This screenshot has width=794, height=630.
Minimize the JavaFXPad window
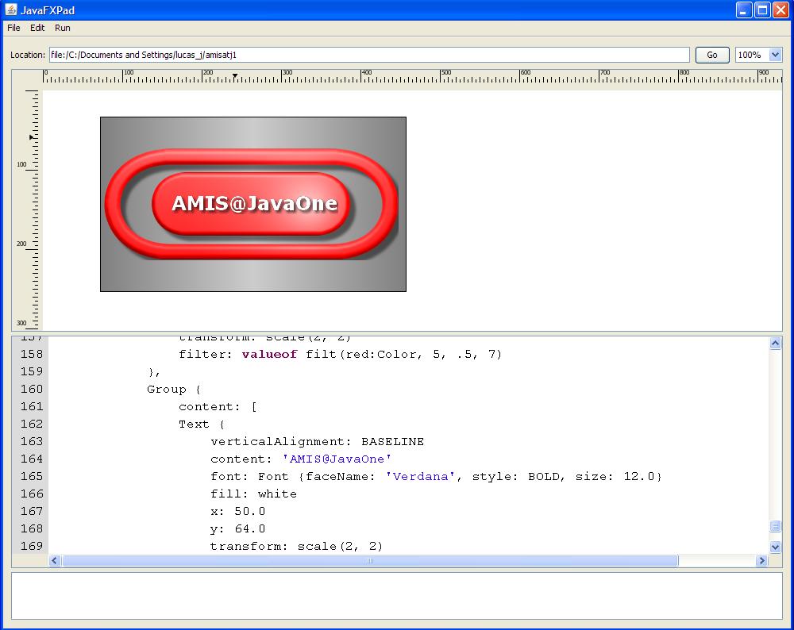point(744,10)
